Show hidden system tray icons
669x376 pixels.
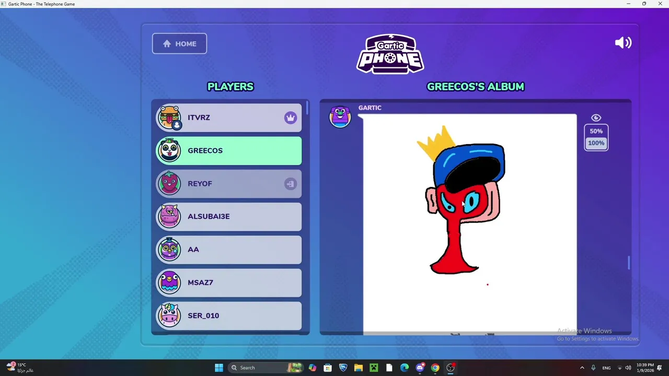[582, 368]
